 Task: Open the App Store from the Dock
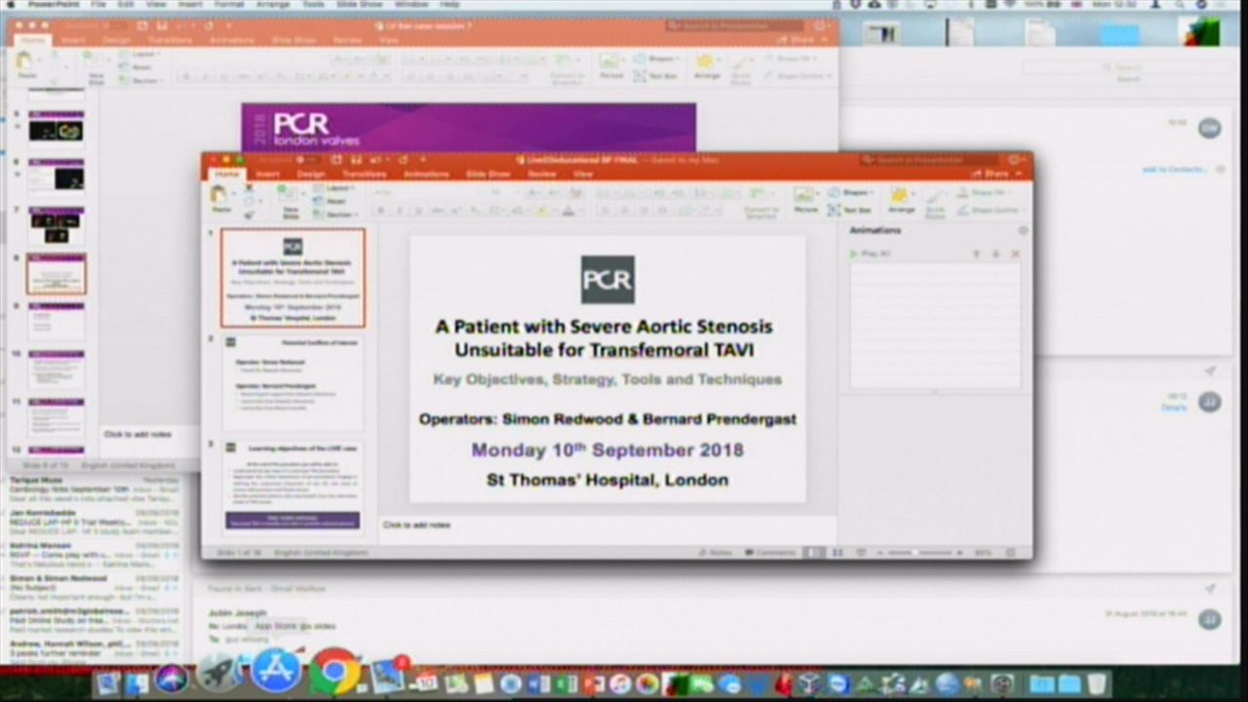point(276,673)
